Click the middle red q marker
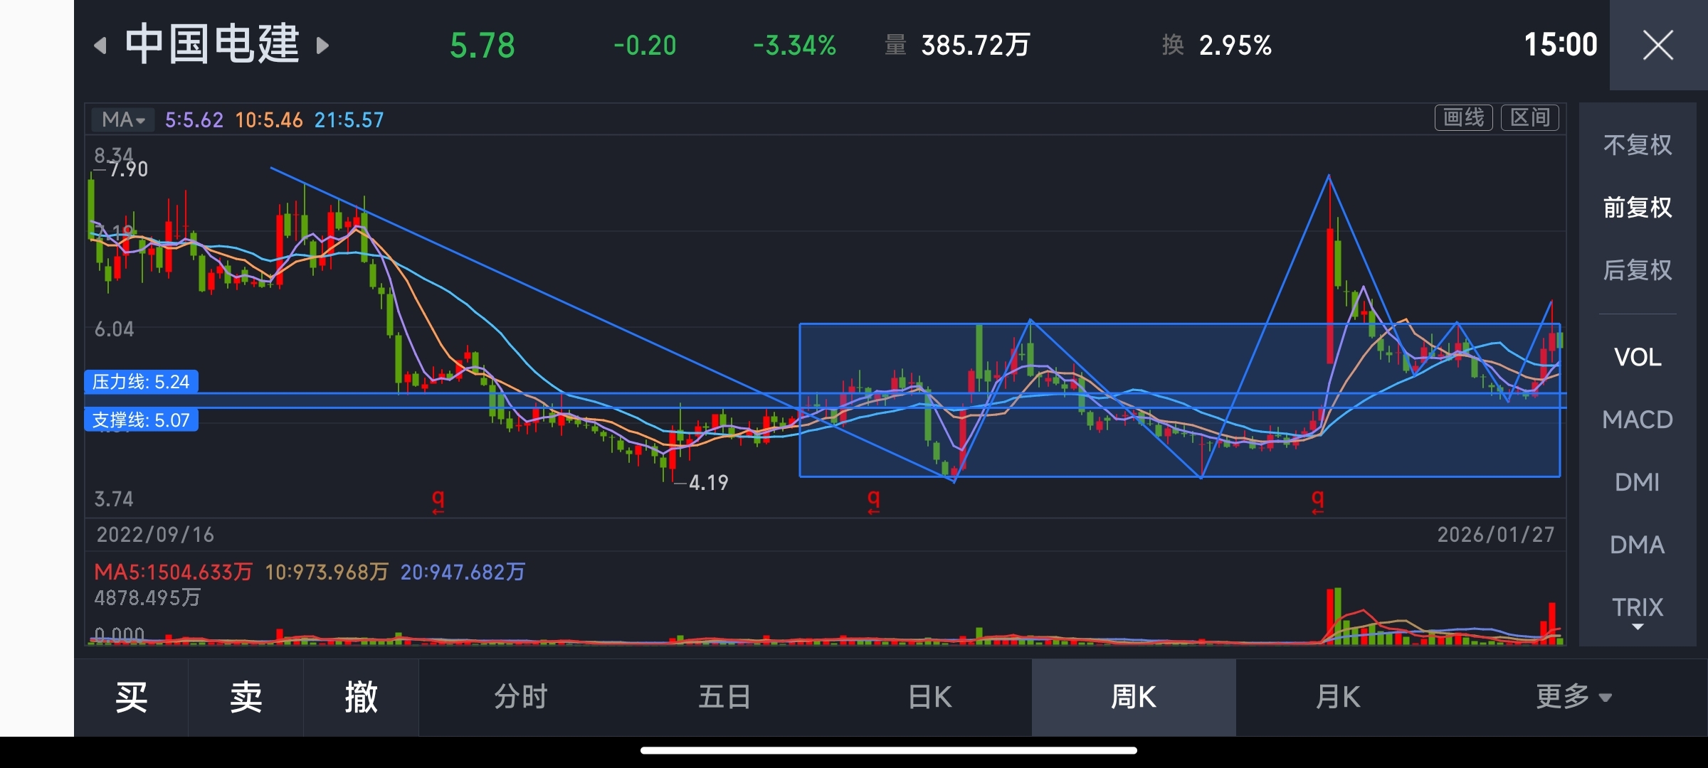1708x768 pixels. coord(874,500)
